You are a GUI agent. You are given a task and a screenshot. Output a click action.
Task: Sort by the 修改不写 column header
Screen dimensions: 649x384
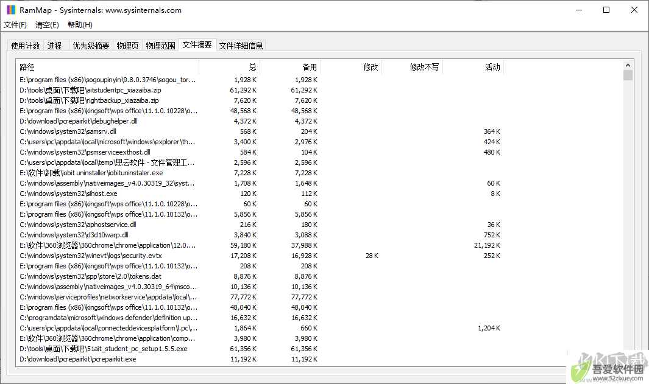tap(412, 67)
